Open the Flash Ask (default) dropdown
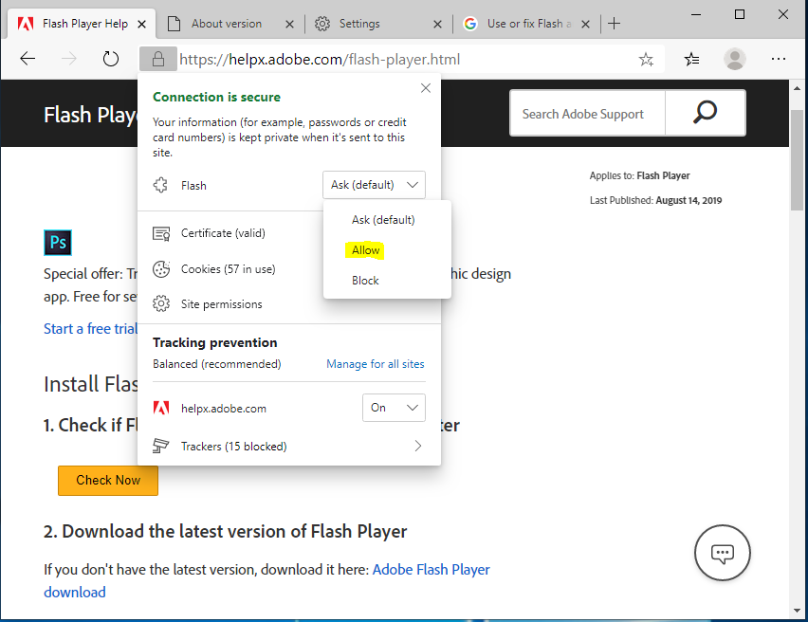808x622 pixels. [x=374, y=185]
